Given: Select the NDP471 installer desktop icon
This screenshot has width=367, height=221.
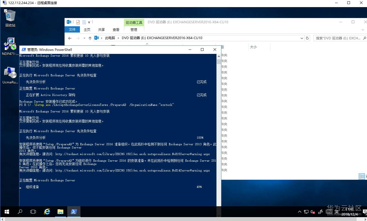Looking at the screenshot, I should click(10, 46).
